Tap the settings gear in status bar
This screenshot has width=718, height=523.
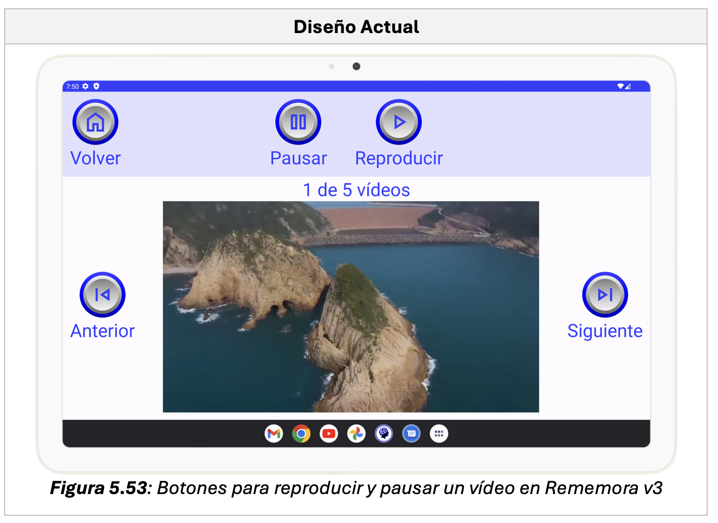[85, 86]
